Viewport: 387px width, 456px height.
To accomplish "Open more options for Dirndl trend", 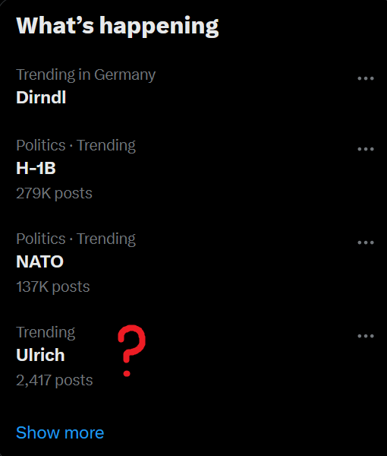I will point(366,78).
